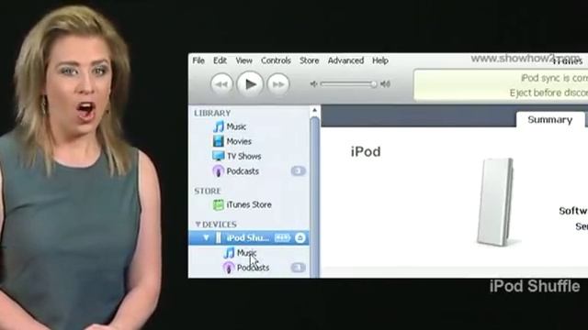Click the iPod Shuffle Podcasts count badge

(x=298, y=268)
